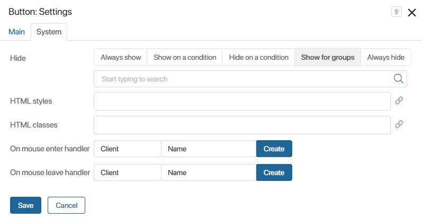This screenshot has height=219, width=422.
Task: Close the Button Settings dialog
Action: pyautogui.click(x=411, y=12)
